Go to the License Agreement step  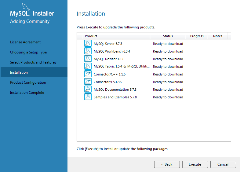(25, 42)
